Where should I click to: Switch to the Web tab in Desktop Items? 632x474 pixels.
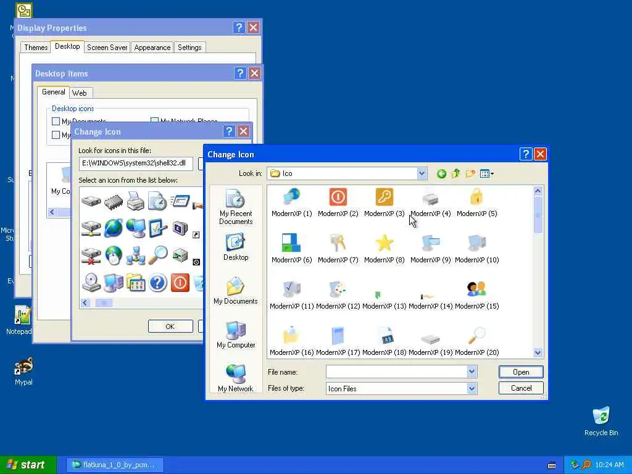click(x=80, y=93)
